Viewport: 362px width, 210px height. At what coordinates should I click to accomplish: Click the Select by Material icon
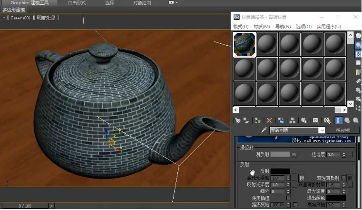coord(358,99)
